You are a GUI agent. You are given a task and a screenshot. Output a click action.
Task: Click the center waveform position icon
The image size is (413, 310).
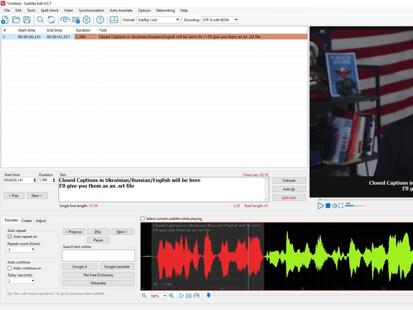189,296
